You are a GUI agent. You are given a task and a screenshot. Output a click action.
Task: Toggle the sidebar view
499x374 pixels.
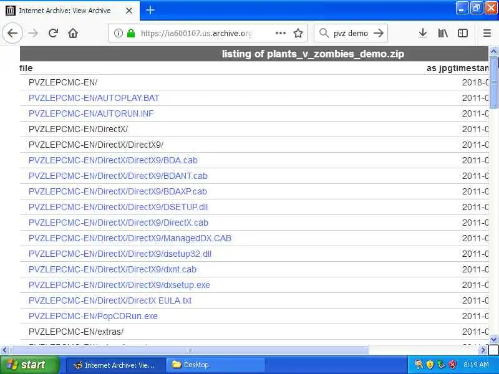(x=462, y=33)
